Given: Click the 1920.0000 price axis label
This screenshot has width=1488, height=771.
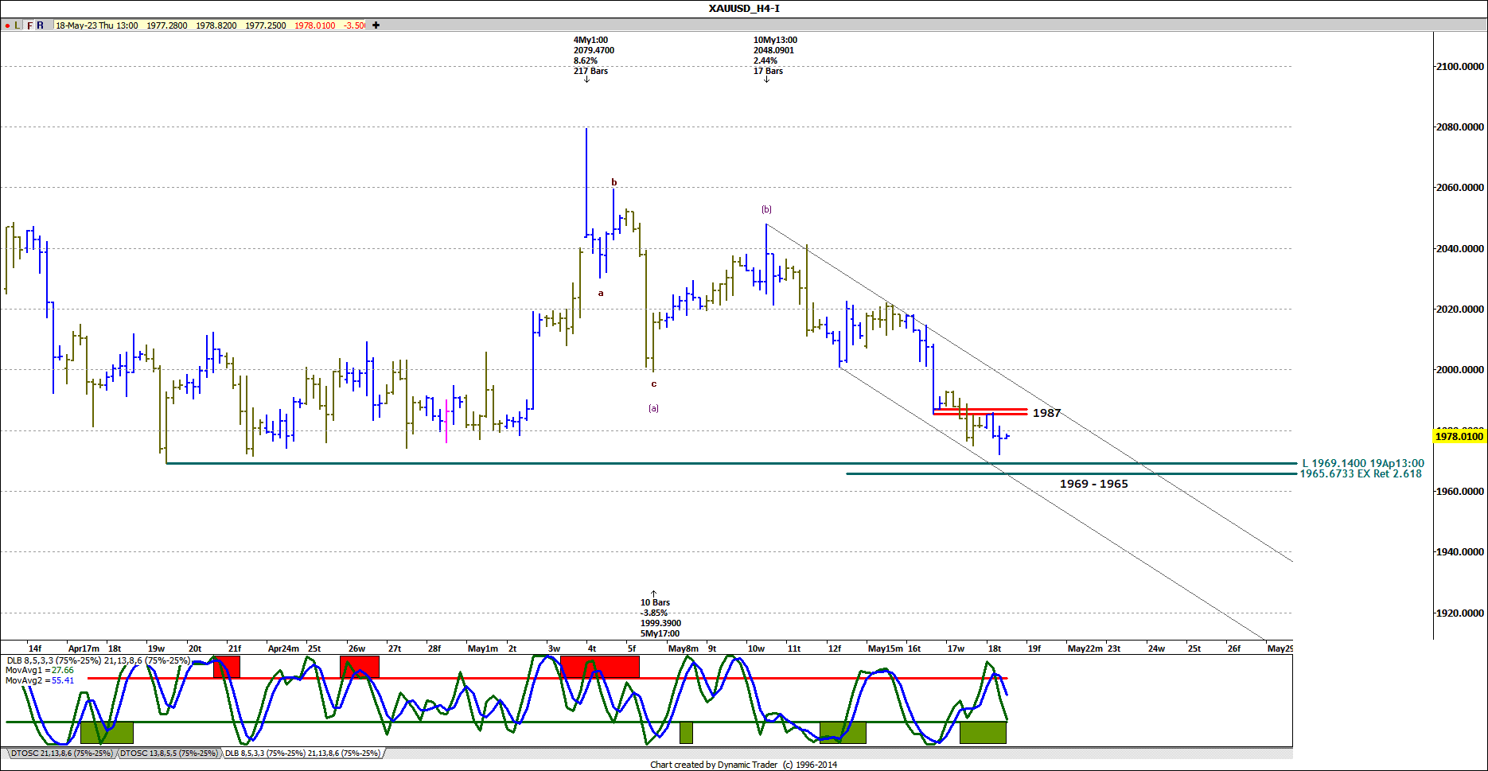Looking at the screenshot, I should [1460, 613].
